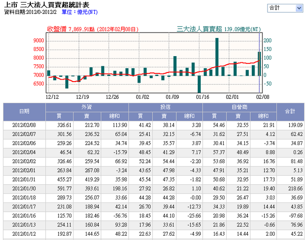Click dealer net value 21.91
This screenshot has width=308, height=240.
269,125
